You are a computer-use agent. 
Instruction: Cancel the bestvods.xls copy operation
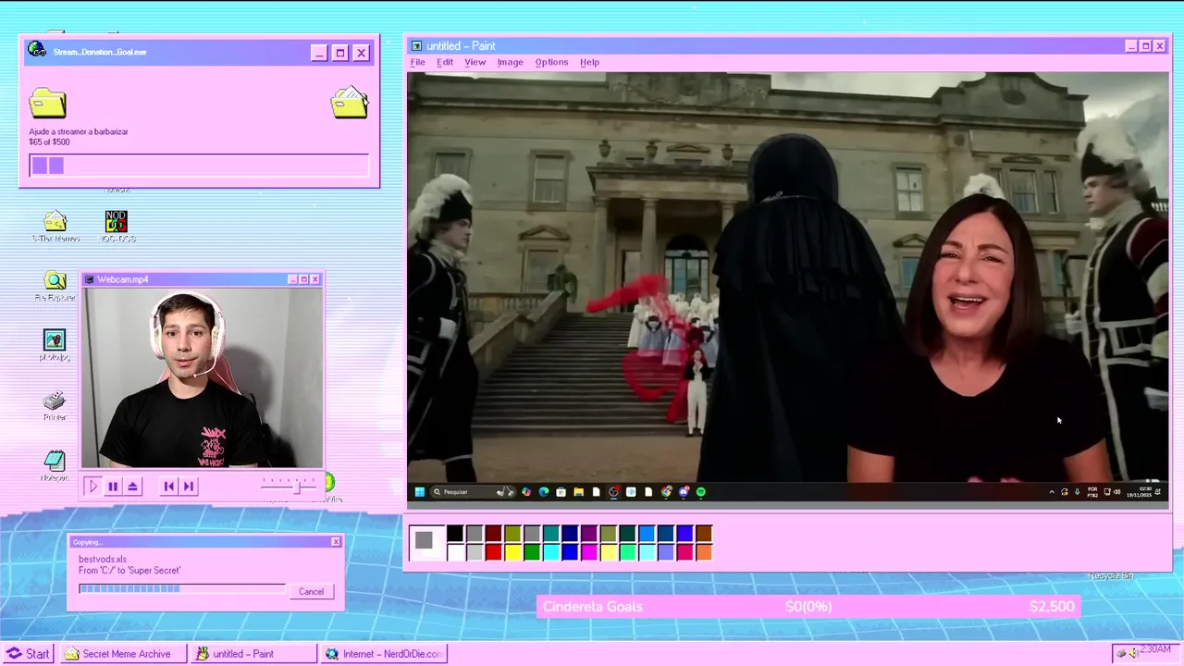click(311, 592)
